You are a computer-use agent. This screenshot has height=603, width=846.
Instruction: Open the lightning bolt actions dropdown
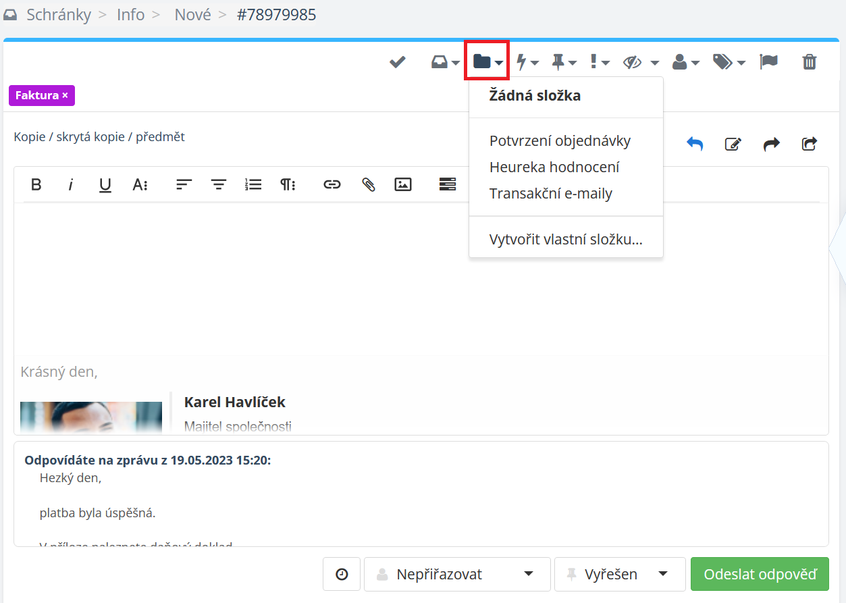pyautogui.click(x=527, y=62)
